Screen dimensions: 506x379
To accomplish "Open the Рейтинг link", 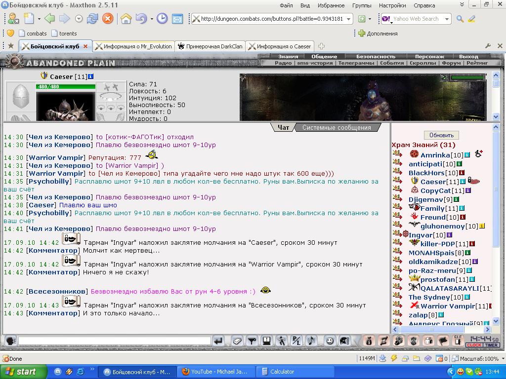I will tap(477, 63).
